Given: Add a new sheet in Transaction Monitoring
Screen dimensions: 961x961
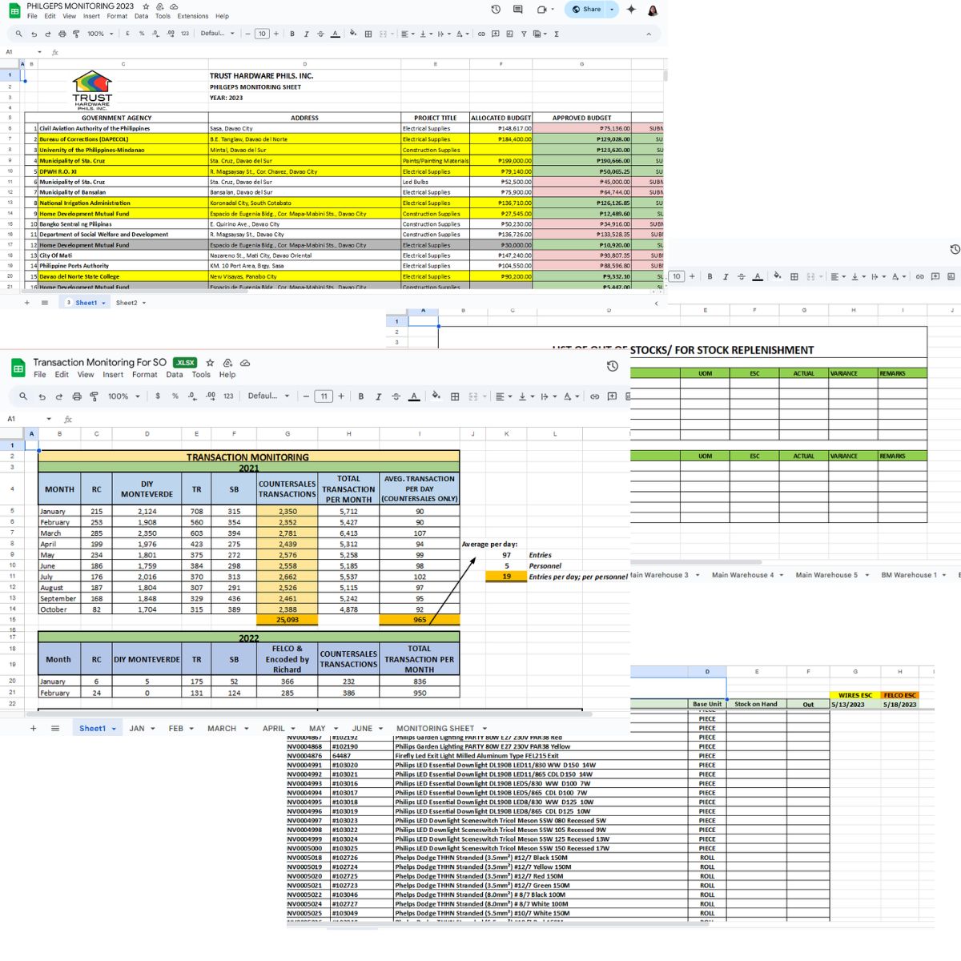Looking at the screenshot, I should pyautogui.click(x=33, y=729).
